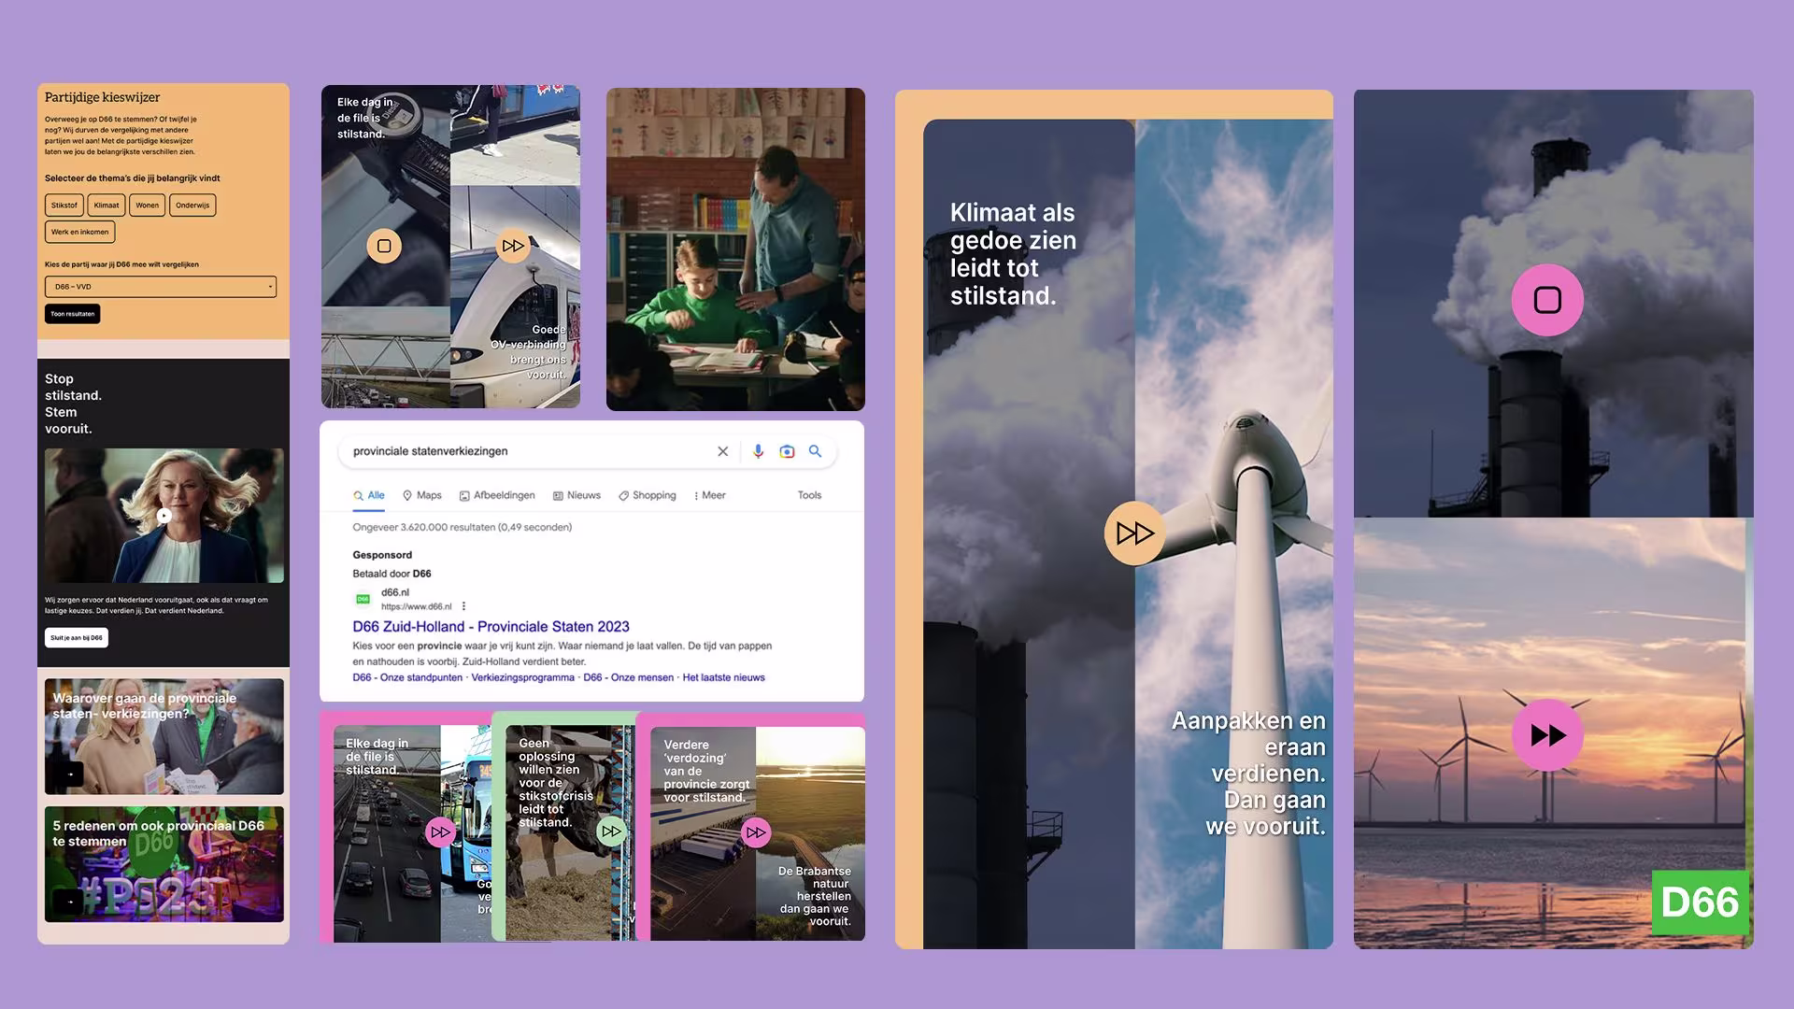Click the magnifying glass search icon

click(x=815, y=451)
